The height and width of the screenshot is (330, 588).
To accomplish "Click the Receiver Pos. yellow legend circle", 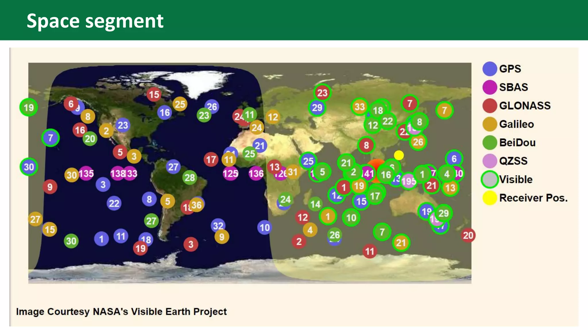I will [x=490, y=198].
